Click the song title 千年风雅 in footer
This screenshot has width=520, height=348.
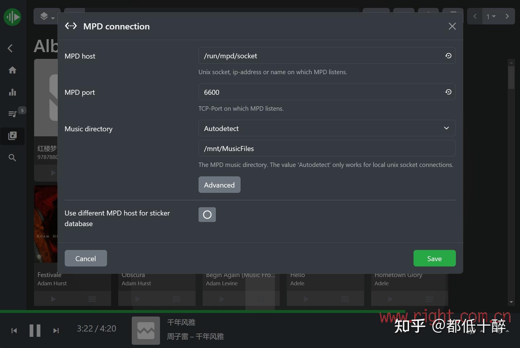(x=181, y=322)
